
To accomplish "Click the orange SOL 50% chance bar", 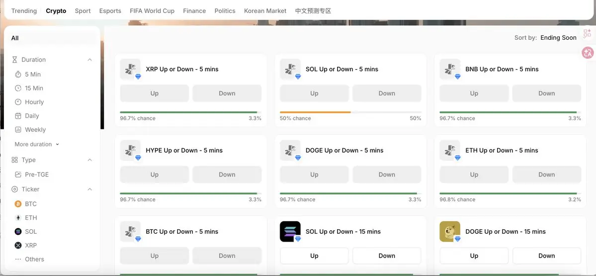I will click(x=315, y=112).
